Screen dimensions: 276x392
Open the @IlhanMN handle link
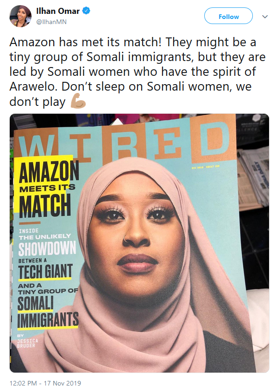(51, 22)
